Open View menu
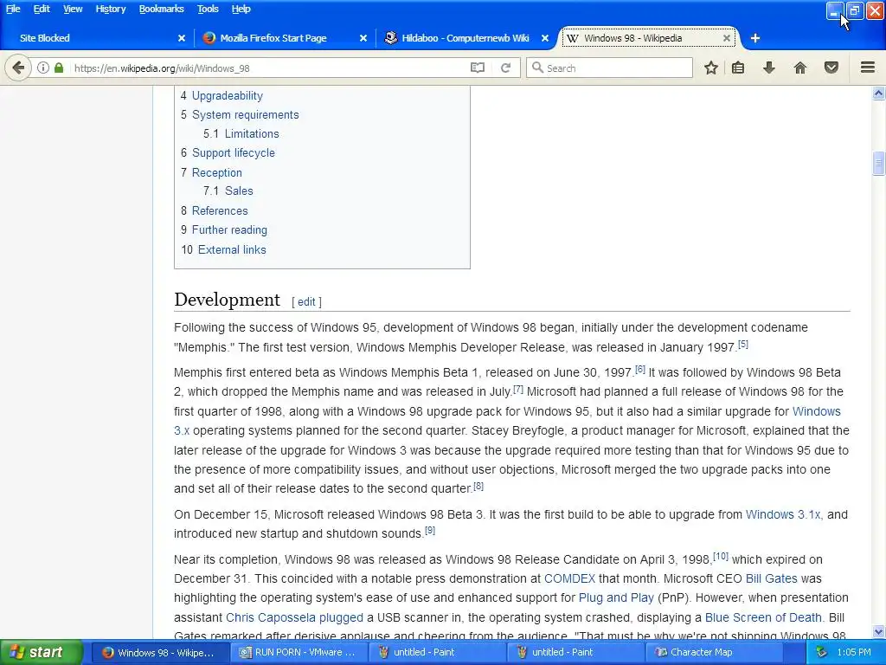The height and width of the screenshot is (665, 886). pyautogui.click(x=73, y=9)
